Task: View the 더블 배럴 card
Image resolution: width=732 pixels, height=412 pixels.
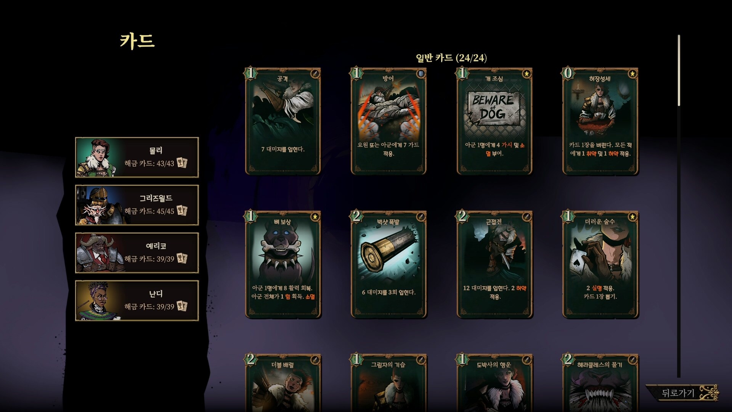Action: 283,383
